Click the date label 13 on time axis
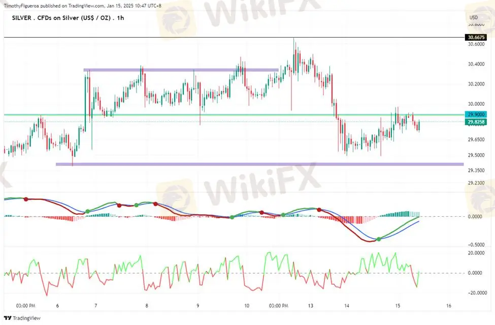Screen dimensions: 495x325 pos(311,306)
